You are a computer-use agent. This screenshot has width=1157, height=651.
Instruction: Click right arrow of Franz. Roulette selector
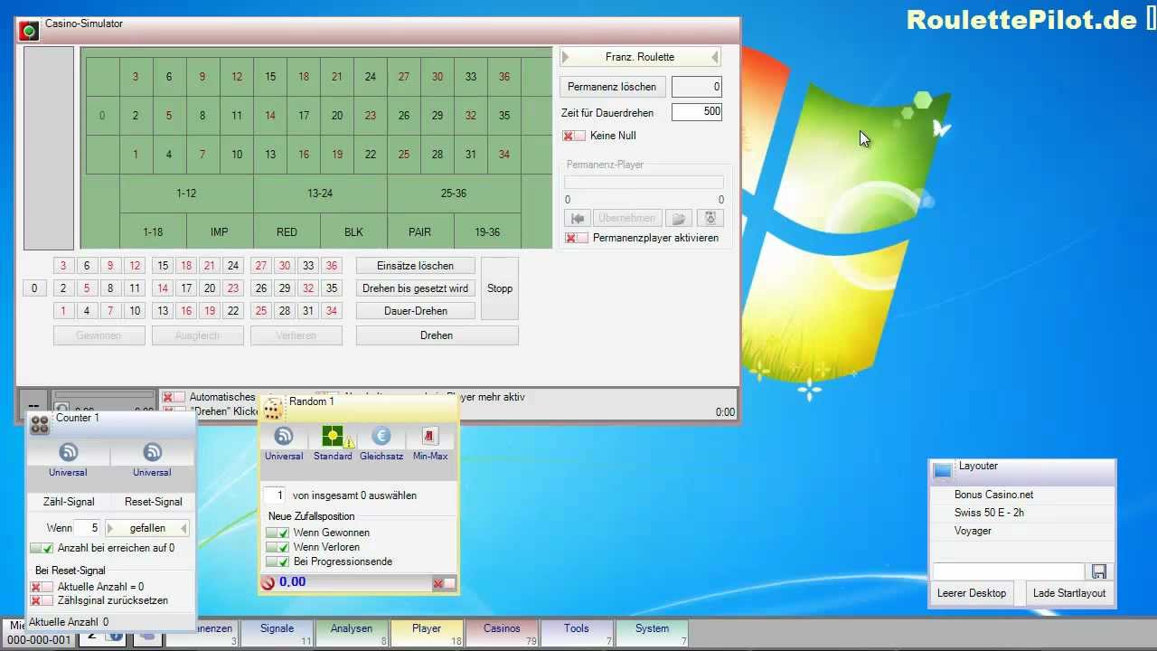[715, 57]
